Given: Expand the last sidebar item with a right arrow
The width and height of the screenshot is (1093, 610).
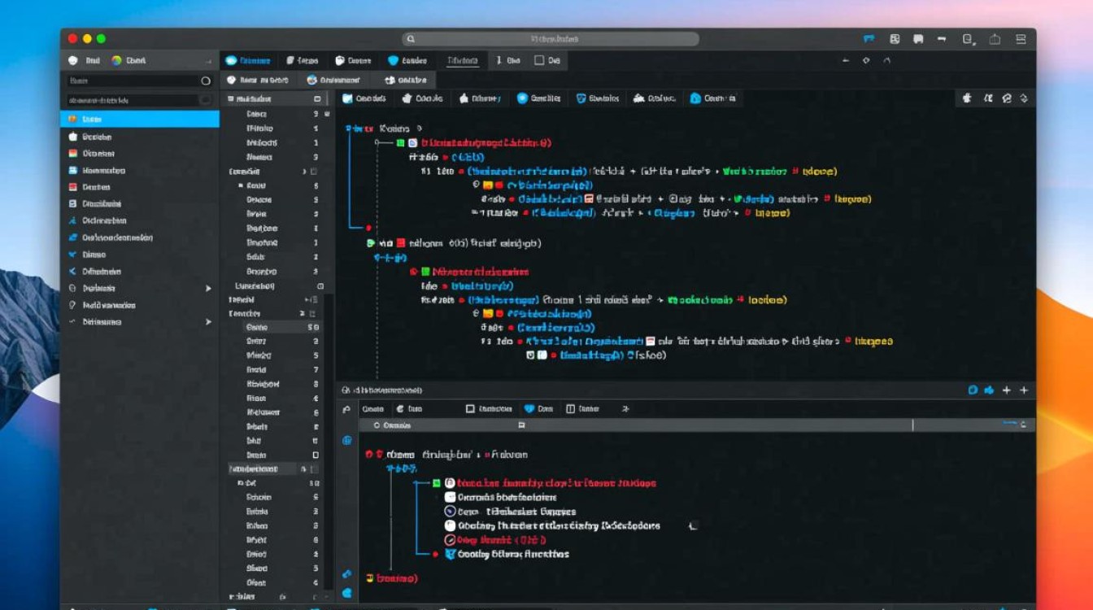Looking at the screenshot, I should [x=208, y=322].
